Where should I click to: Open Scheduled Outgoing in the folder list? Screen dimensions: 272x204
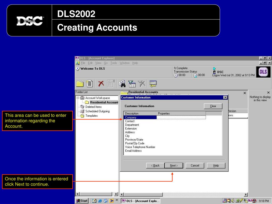coord(97,111)
